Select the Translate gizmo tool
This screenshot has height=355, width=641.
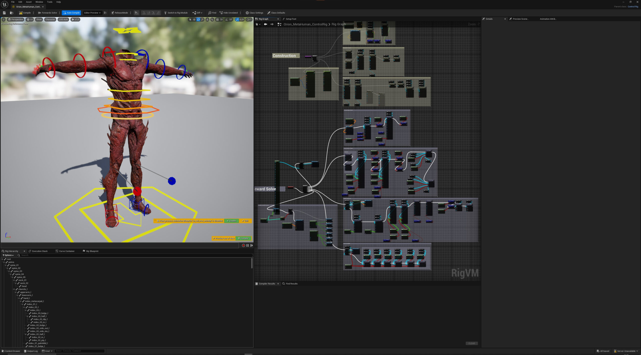194,20
